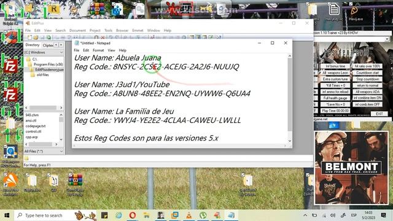Select codepage.txt in EditPlus file list
Image resolution: width=393 pixels, height=221 pixels.
(x=36, y=126)
